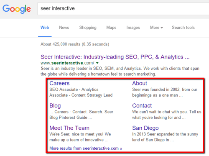Image resolution: width=209 pixels, height=156 pixels.
Task: Expand the arrow next to www.seerinteractive.com/
Action: [x=97, y=63]
